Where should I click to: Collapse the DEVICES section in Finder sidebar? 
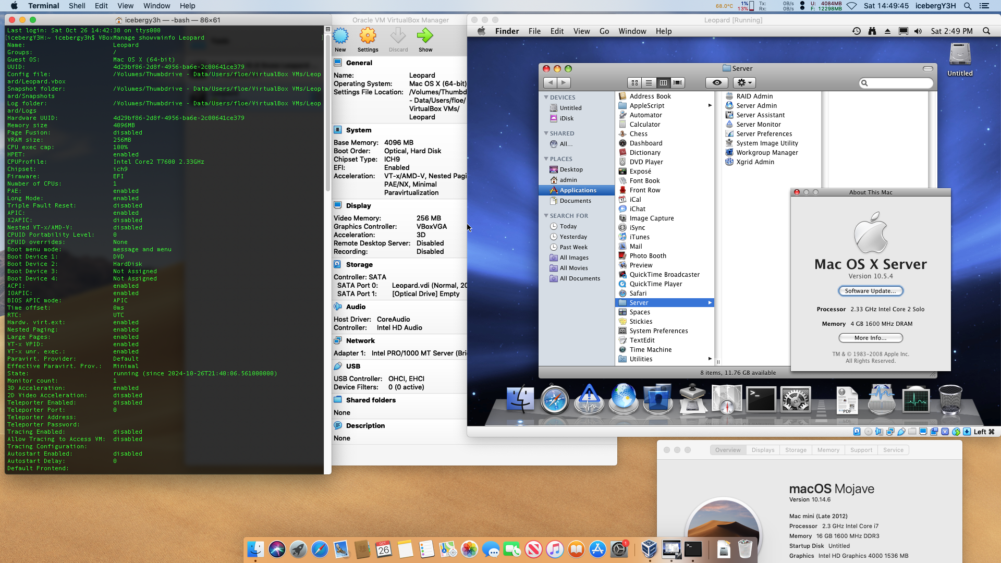[x=546, y=97]
